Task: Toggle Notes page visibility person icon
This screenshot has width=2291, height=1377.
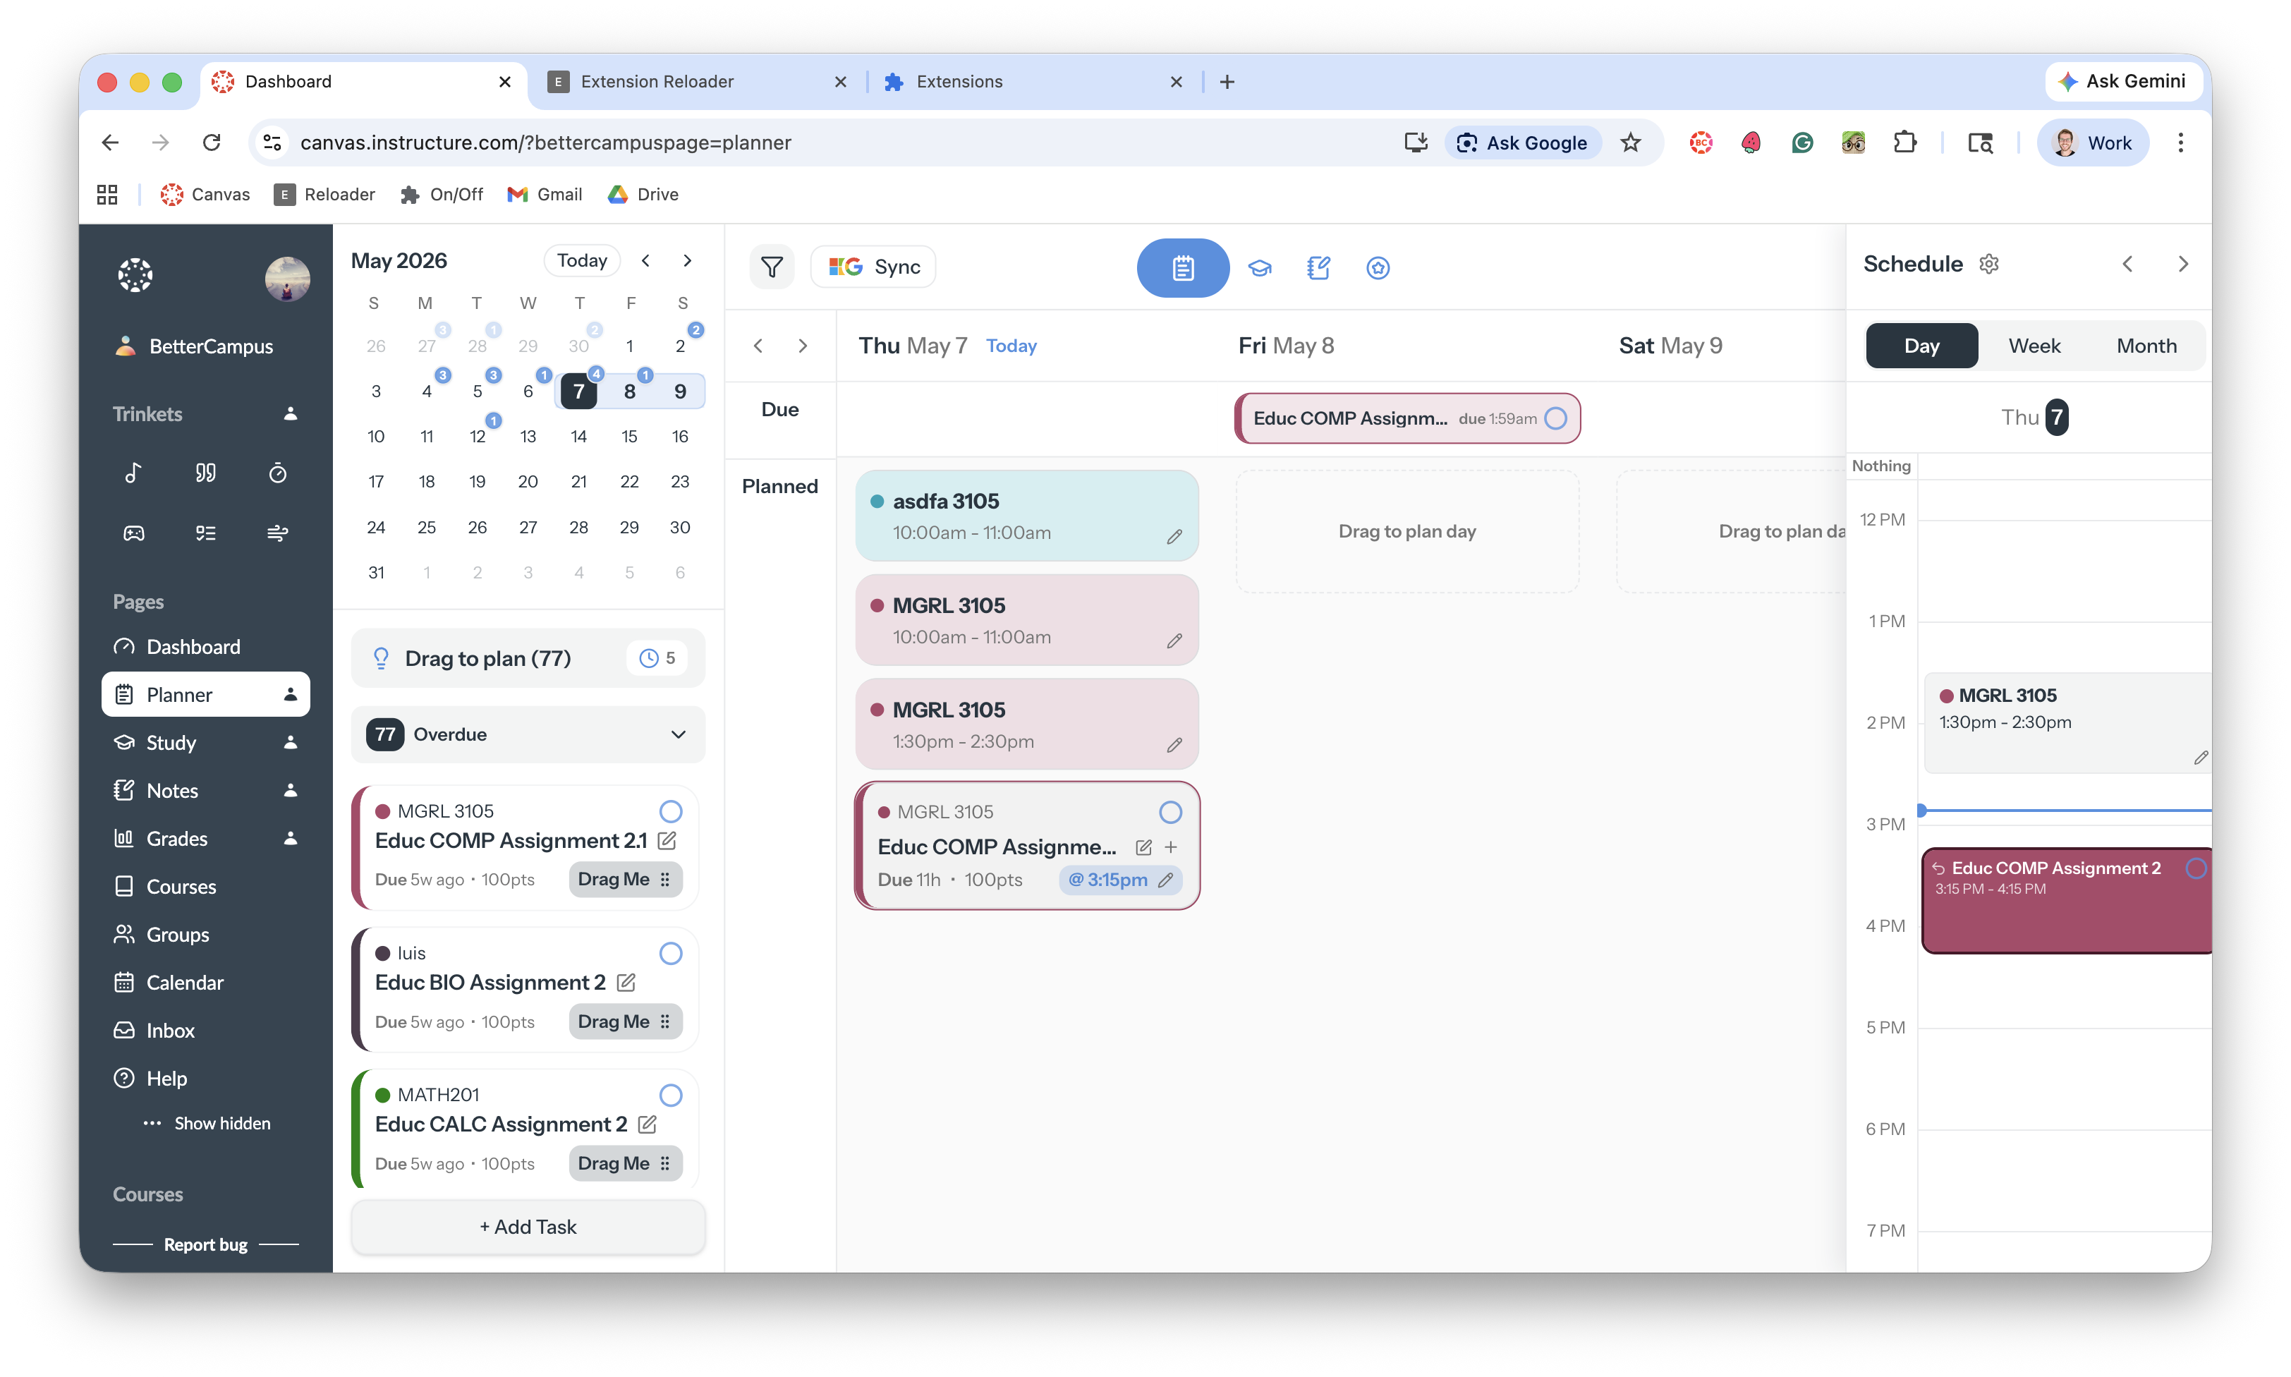Action: pos(291,791)
